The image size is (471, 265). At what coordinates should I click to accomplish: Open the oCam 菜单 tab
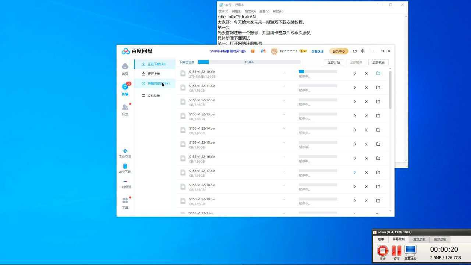pyautogui.click(x=381, y=239)
